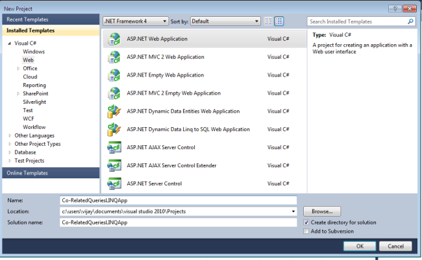Click the ASP.NET AJAX Server Control icon

click(x=114, y=147)
